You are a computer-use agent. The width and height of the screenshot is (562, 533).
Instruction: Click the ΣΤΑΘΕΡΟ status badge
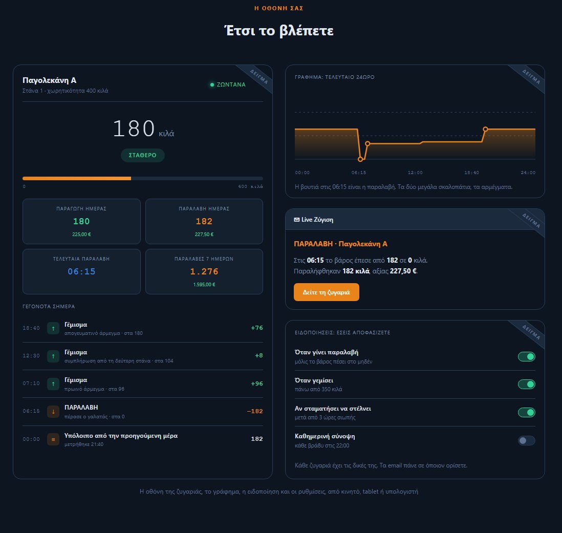[x=143, y=155]
